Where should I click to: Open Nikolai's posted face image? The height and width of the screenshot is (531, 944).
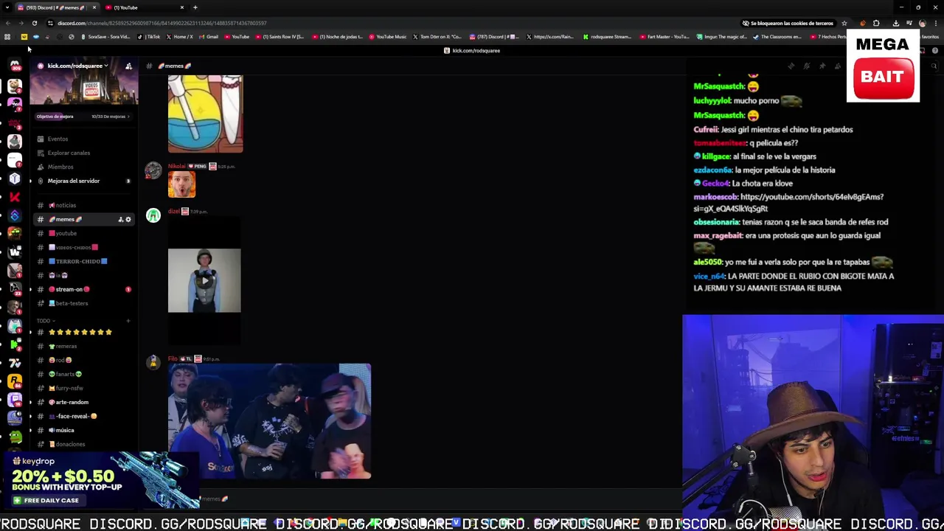coord(181,184)
